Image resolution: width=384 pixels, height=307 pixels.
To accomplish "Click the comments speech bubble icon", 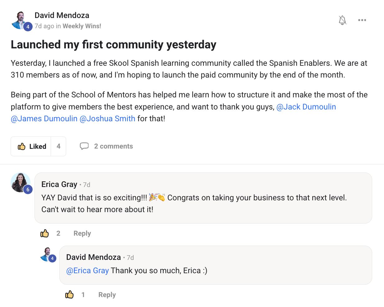I will coord(84,146).
